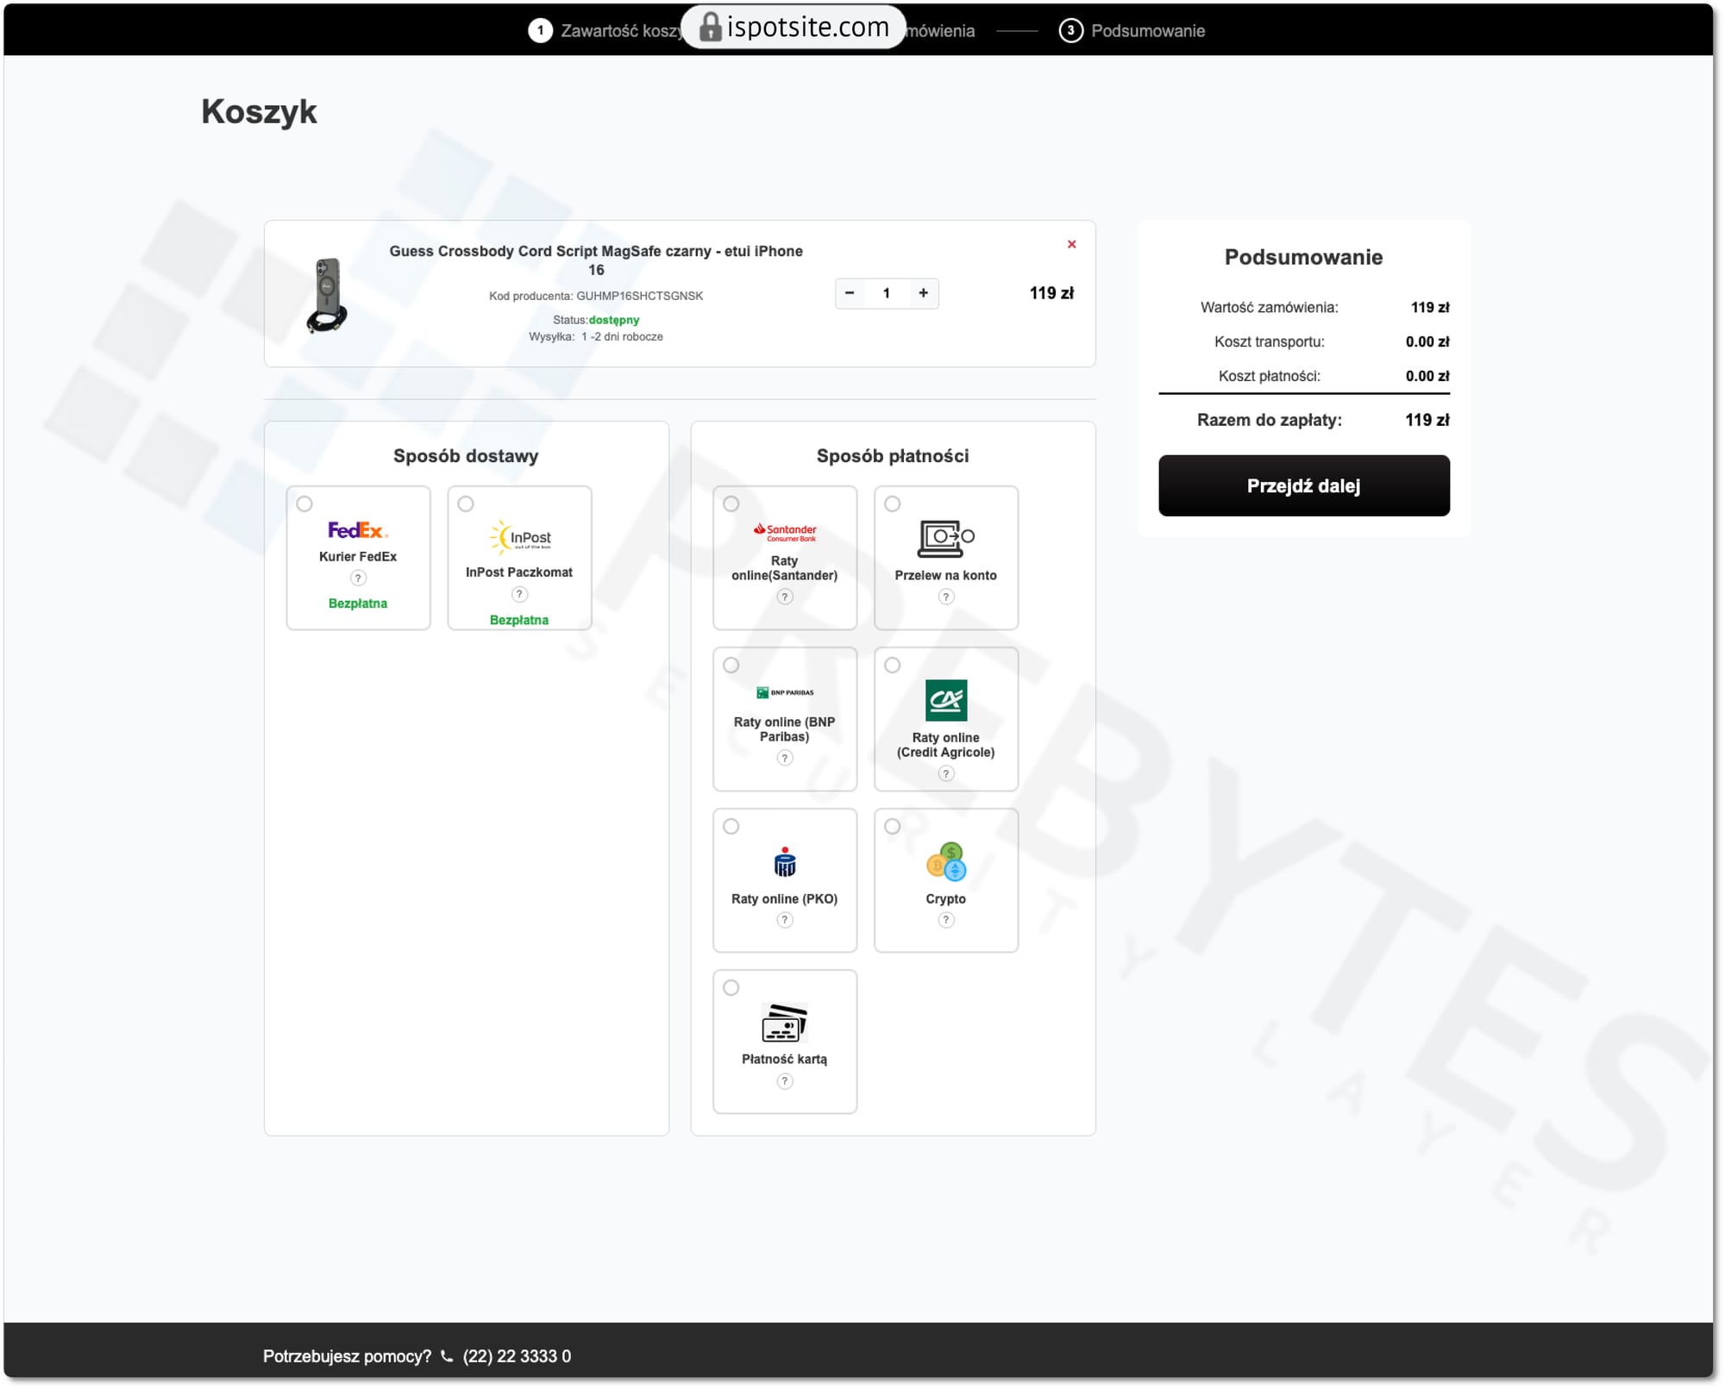
Task: Click the Santander Consumer Bank logo
Action: click(785, 532)
